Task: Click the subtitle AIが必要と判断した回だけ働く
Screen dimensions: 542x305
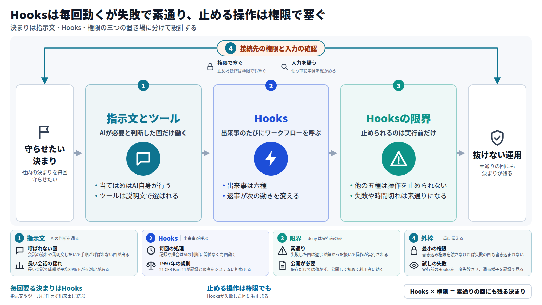Action: pyautogui.click(x=143, y=133)
